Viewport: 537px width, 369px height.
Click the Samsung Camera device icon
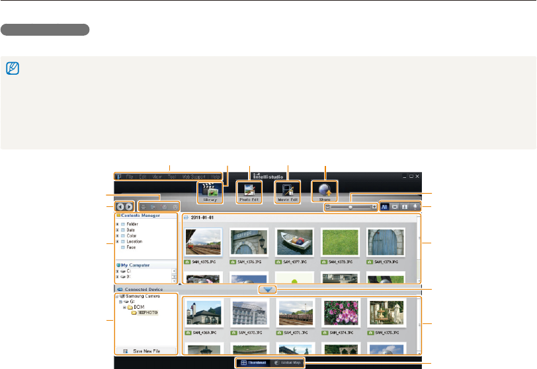[122, 296]
